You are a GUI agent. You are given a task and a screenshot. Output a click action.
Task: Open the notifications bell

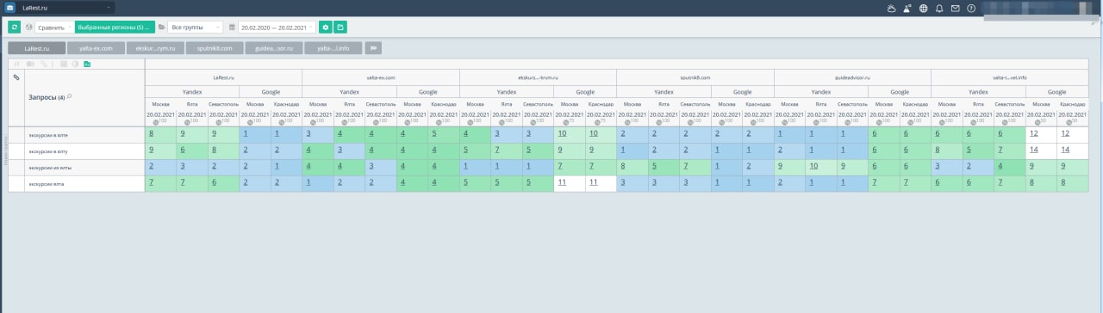[x=939, y=9]
